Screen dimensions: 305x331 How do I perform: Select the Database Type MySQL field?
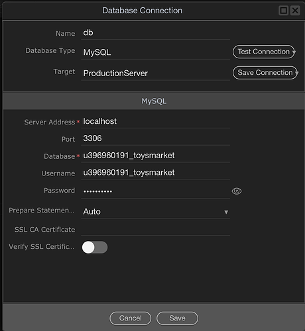click(x=156, y=52)
